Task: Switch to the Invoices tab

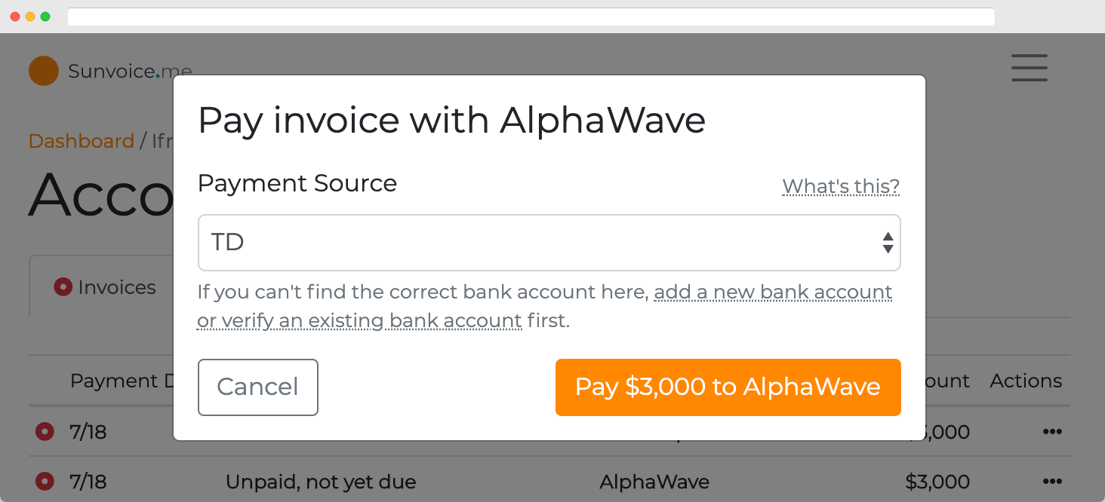Action: 105,287
